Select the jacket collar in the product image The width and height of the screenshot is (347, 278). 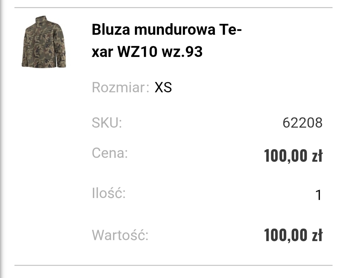tap(41, 20)
